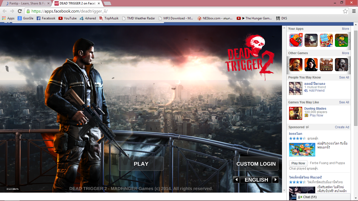Choose the CUSTOM LOGIN button
The width and height of the screenshot is (358, 201).
(256, 164)
